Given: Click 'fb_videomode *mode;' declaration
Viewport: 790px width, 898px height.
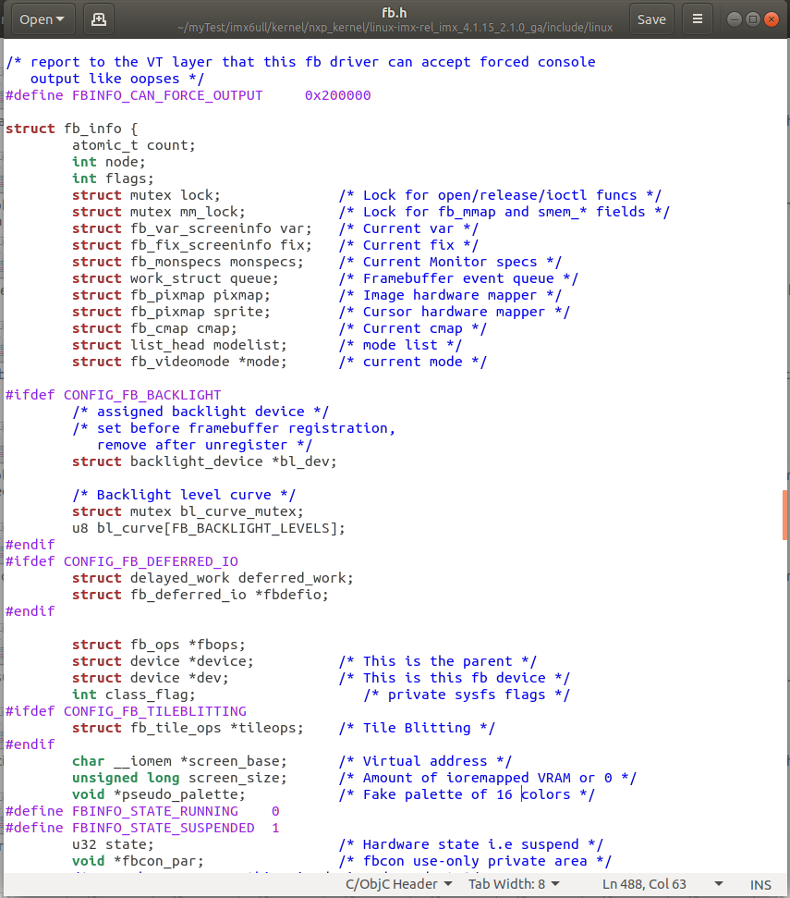Looking at the screenshot, I should point(208,361).
